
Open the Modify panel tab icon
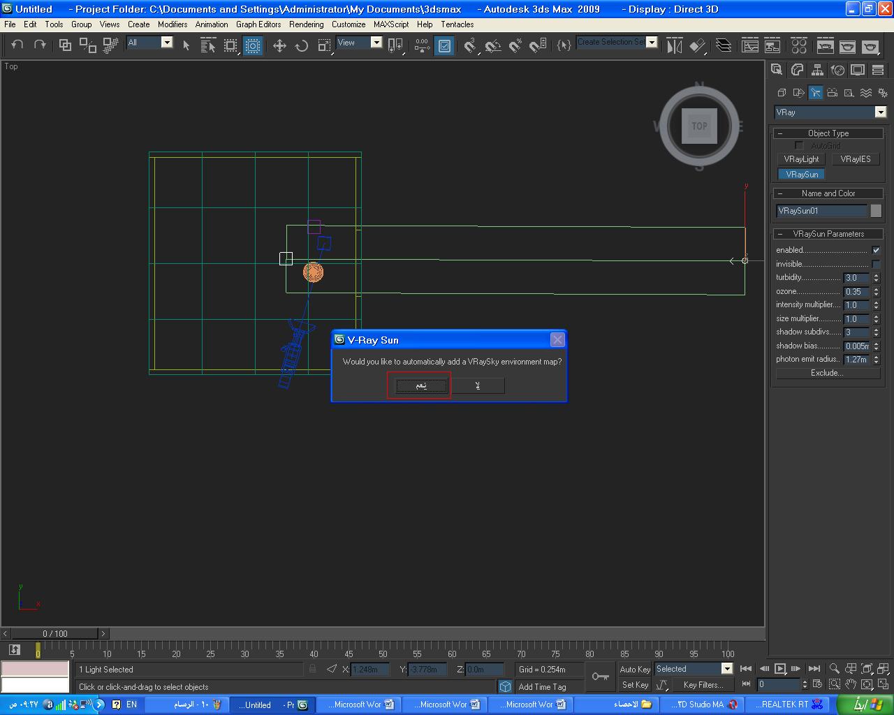tap(797, 70)
